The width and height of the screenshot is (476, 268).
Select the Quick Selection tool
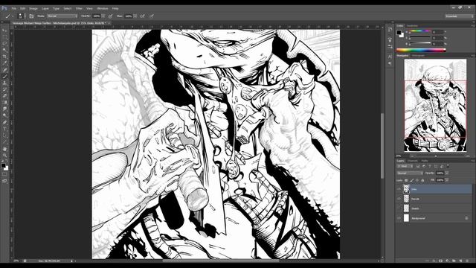[x=4, y=50]
